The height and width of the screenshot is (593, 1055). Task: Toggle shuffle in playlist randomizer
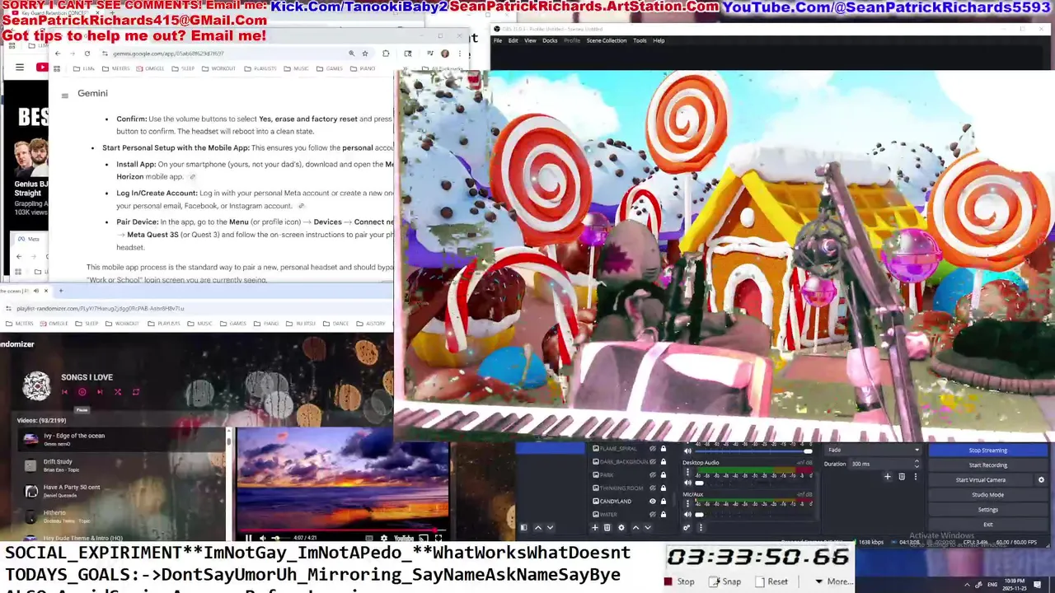[118, 392]
